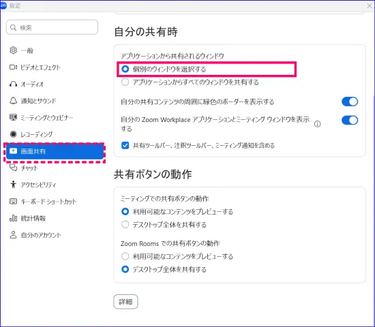
Task: Click the Zoom Rooms での共有ボタンの動作 label
Action: pos(170,243)
